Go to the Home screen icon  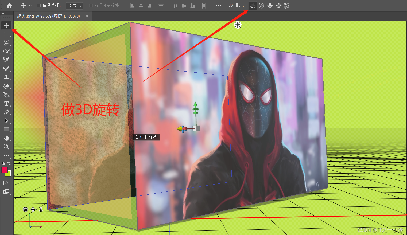(x=9, y=6)
